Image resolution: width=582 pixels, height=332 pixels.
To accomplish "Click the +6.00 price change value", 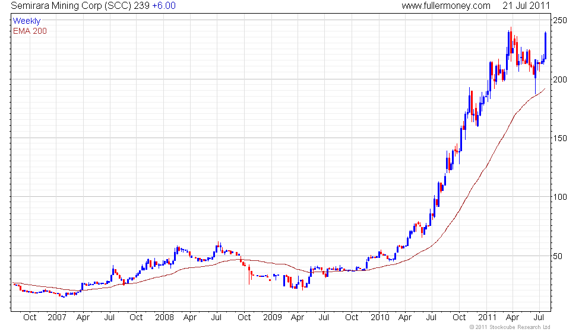I will coord(164,5).
